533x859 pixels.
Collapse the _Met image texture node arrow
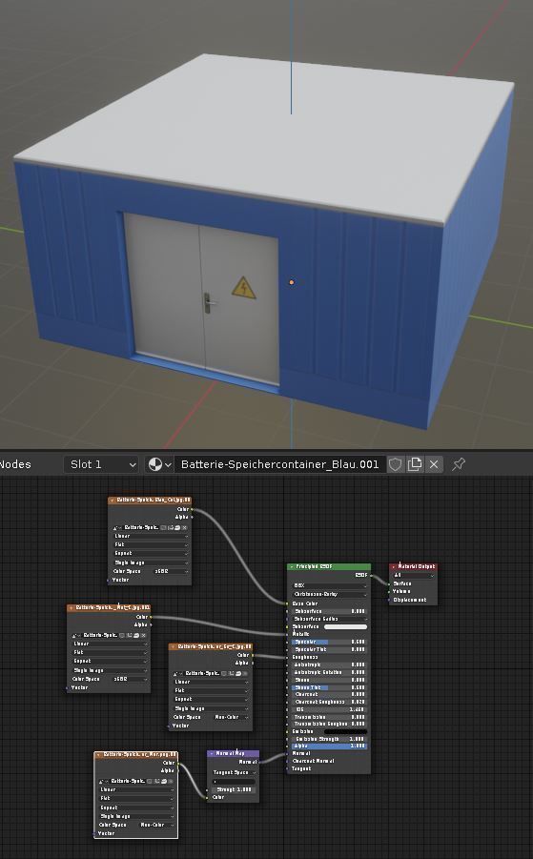pyautogui.click(x=72, y=608)
